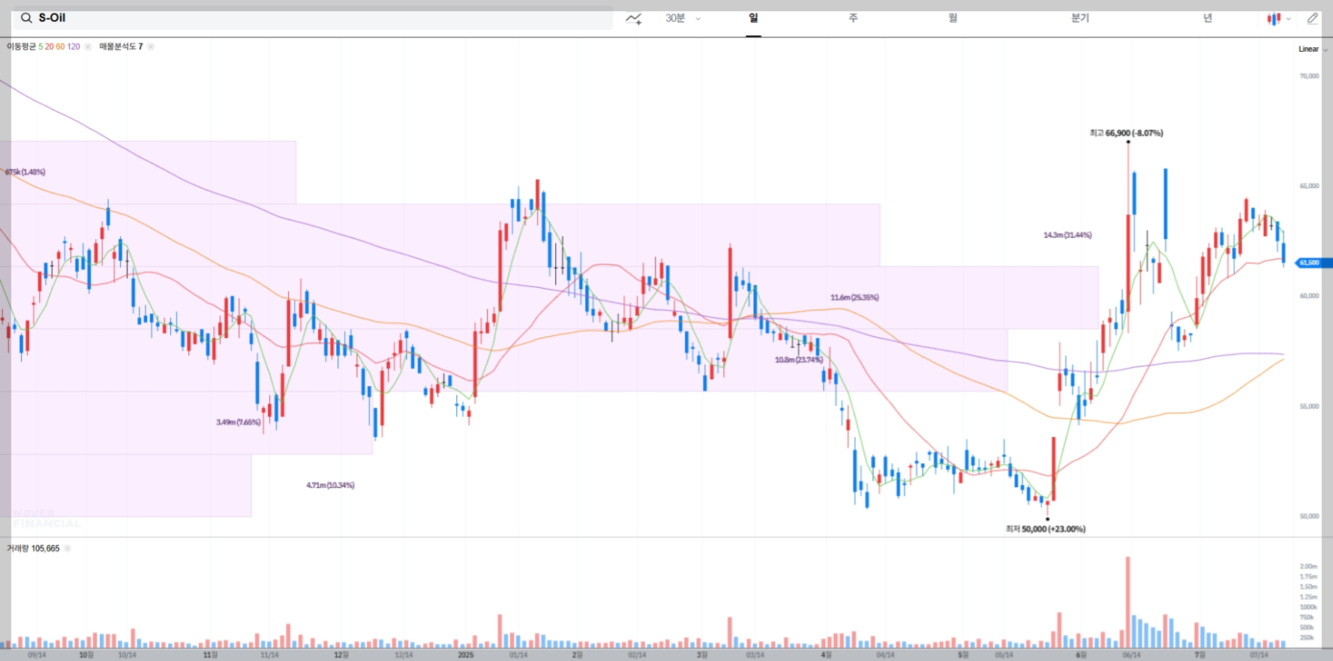Click the S-Oil stock search field
The width and height of the screenshot is (1333, 661).
pyautogui.click(x=313, y=18)
